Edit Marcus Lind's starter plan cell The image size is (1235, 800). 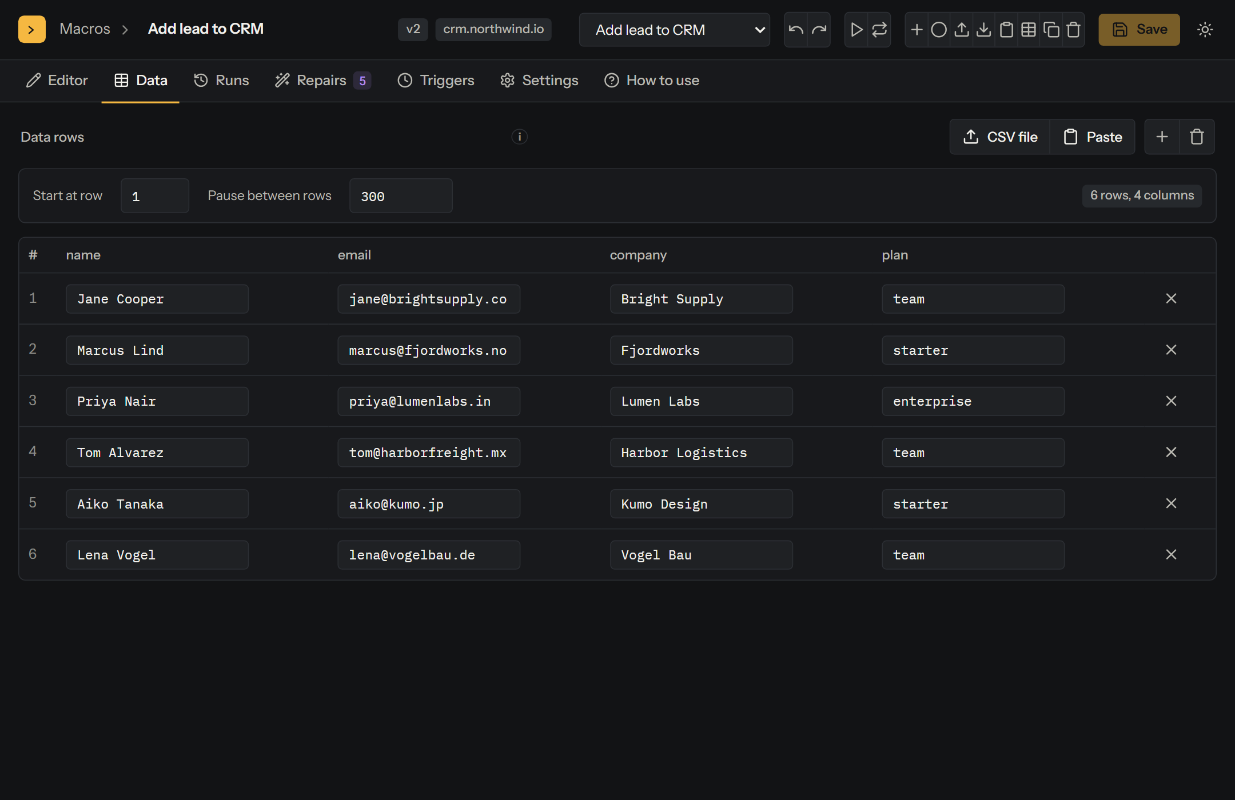[973, 350]
